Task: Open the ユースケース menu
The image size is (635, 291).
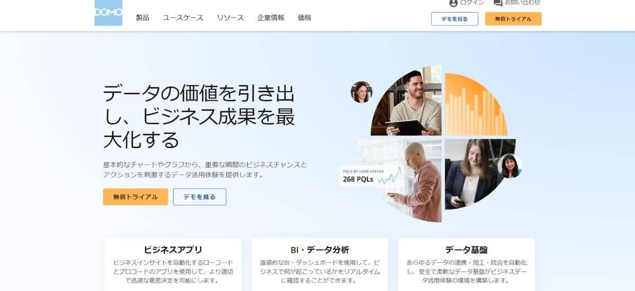Action: (x=183, y=17)
